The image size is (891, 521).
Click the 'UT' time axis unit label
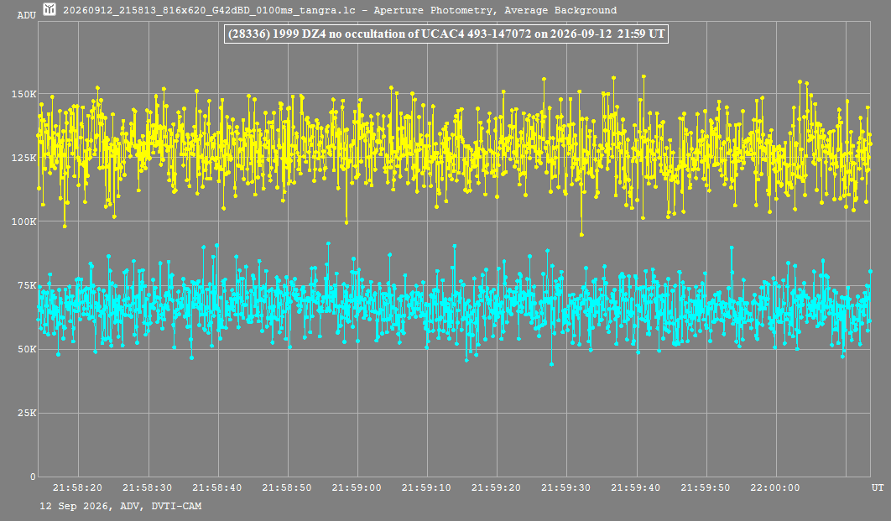point(878,487)
